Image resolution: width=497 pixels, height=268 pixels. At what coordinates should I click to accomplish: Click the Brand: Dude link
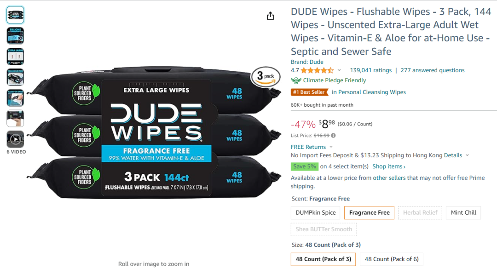click(x=307, y=62)
